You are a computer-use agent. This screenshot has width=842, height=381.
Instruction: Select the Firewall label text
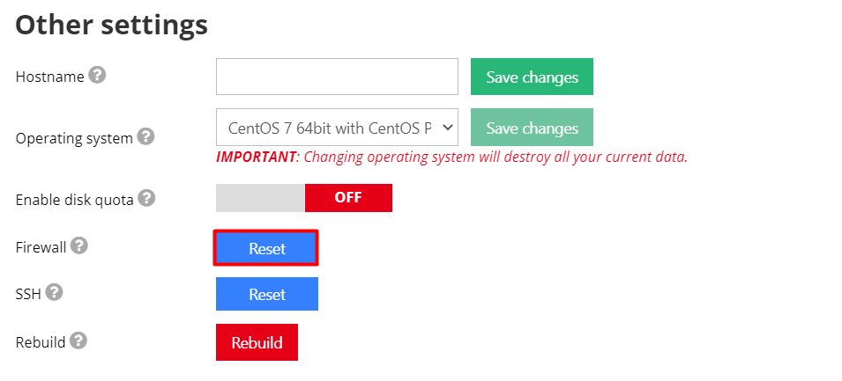pos(41,247)
